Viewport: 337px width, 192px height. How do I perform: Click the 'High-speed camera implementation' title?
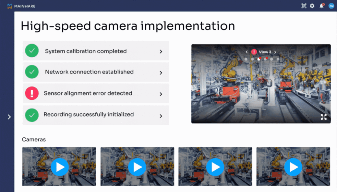[128, 26]
